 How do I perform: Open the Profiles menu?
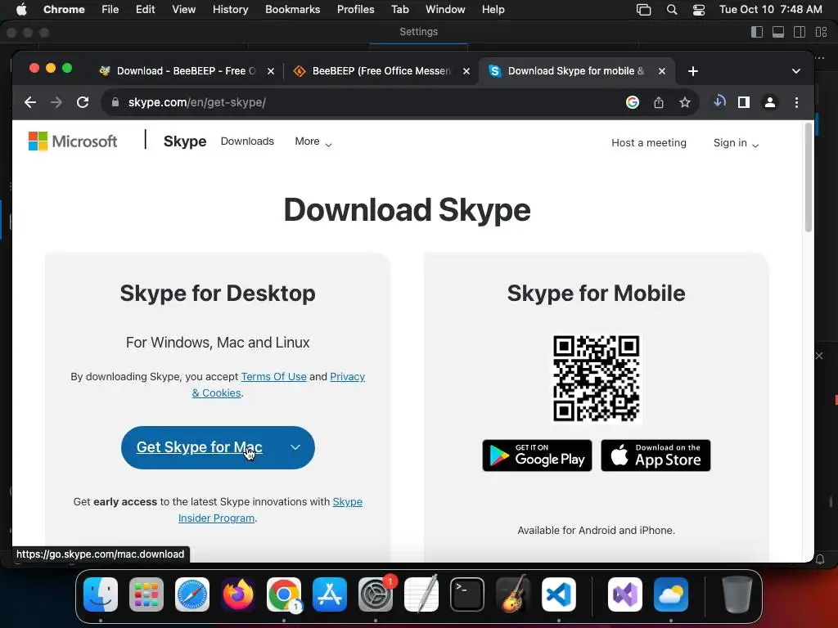[355, 9]
